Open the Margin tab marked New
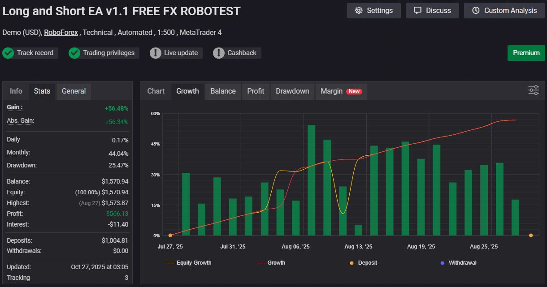This screenshot has height=287, width=547. point(341,91)
